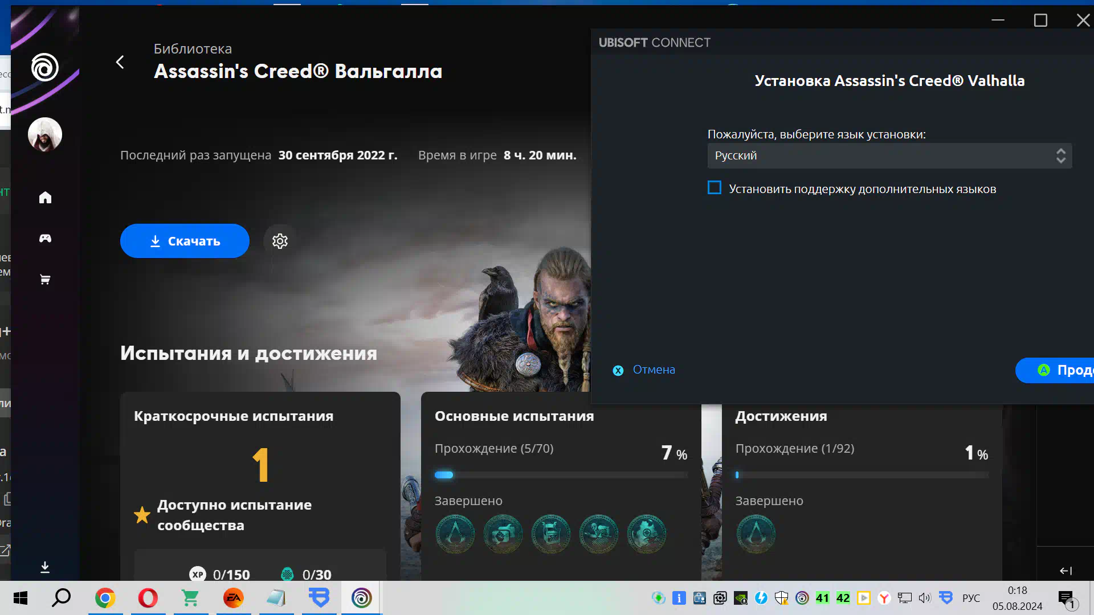1094x615 pixels.
Task: Open Windows Start menu
Action: click(x=21, y=598)
